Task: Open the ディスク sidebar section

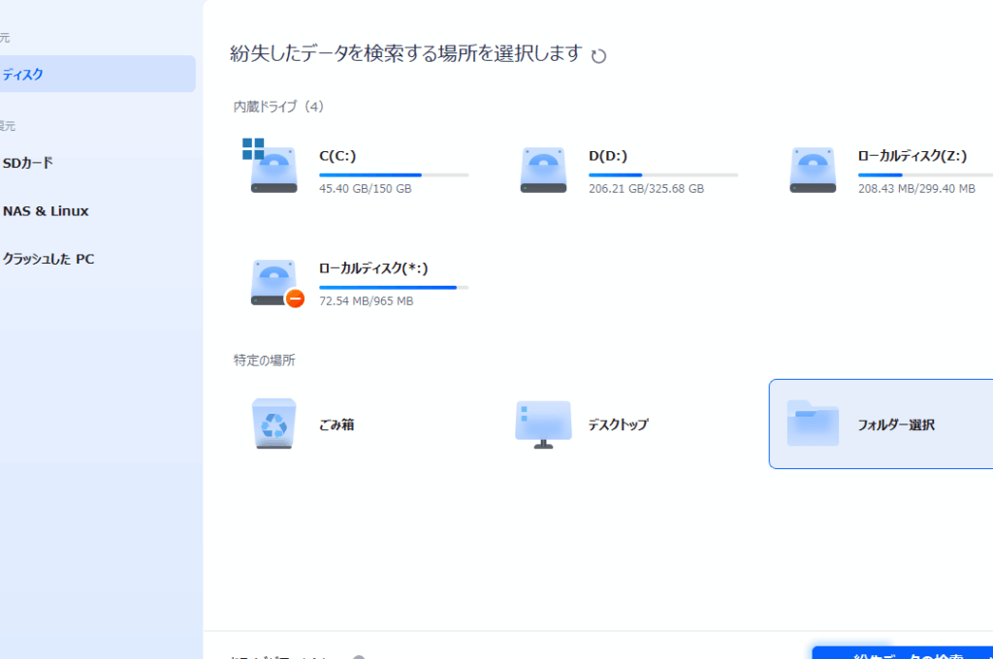Action: pos(23,74)
